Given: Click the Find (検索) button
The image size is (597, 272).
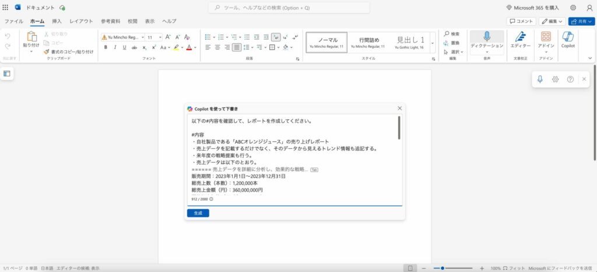Looking at the screenshot, I should pos(452,34).
